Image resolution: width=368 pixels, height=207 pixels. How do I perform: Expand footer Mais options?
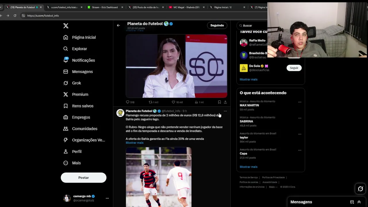click(273, 187)
